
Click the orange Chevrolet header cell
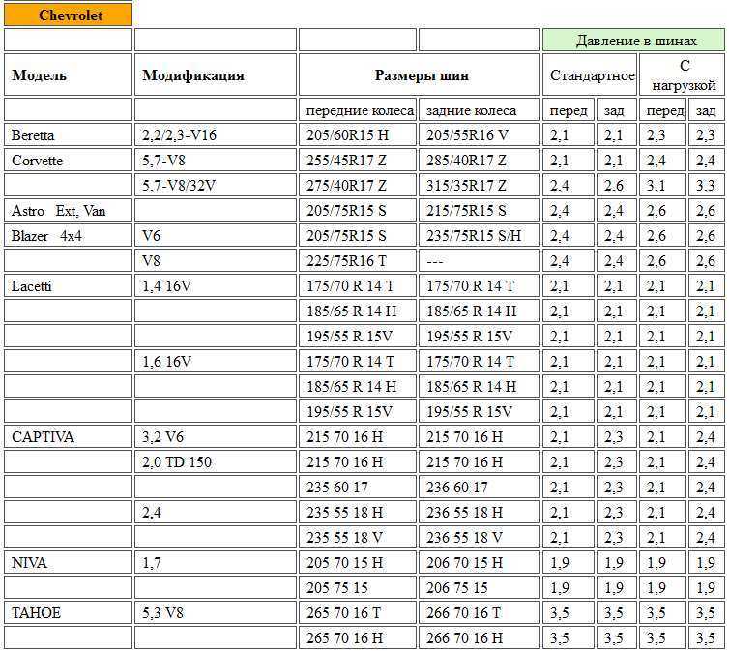[68, 15]
